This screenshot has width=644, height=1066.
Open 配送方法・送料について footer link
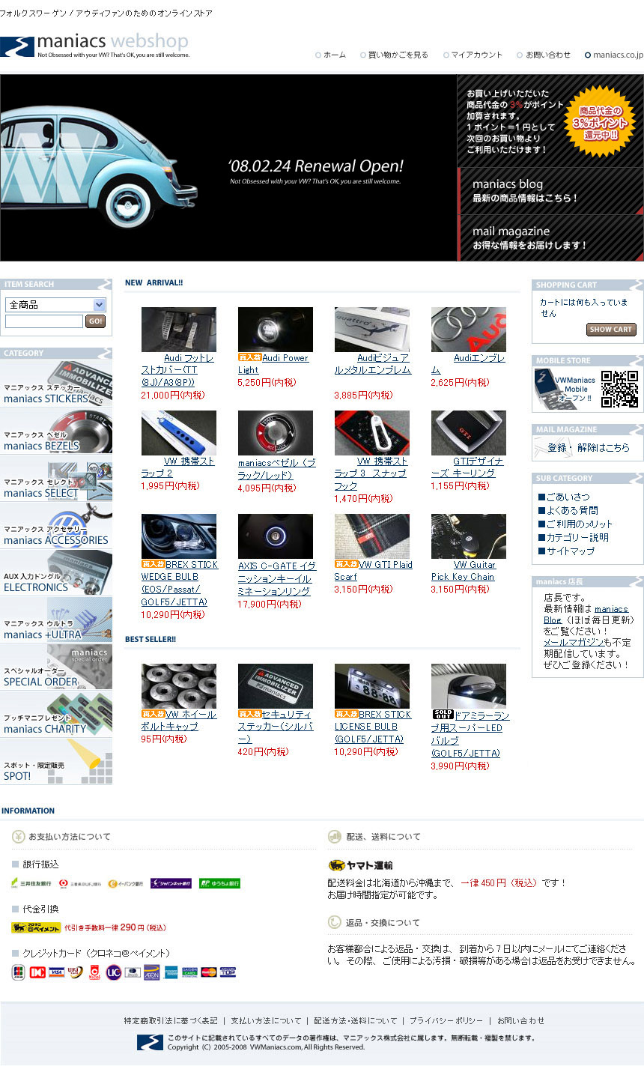tap(356, 1020)
